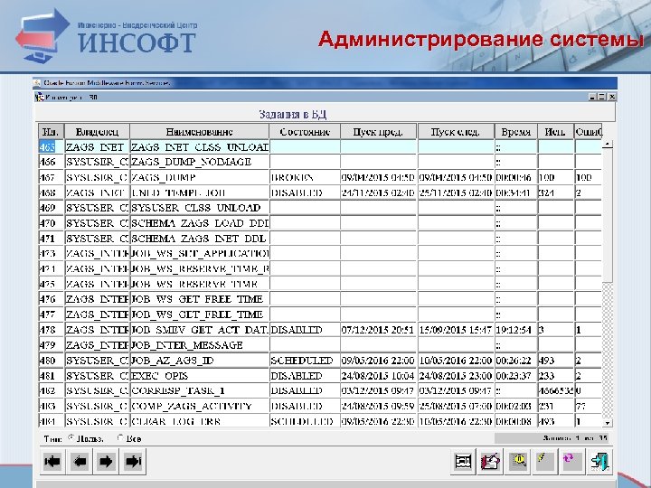Viewport: 651px width, 488px height.
Task: Click the JOB_INTER_MESSAGE name cell
Action: pos(200,345)
